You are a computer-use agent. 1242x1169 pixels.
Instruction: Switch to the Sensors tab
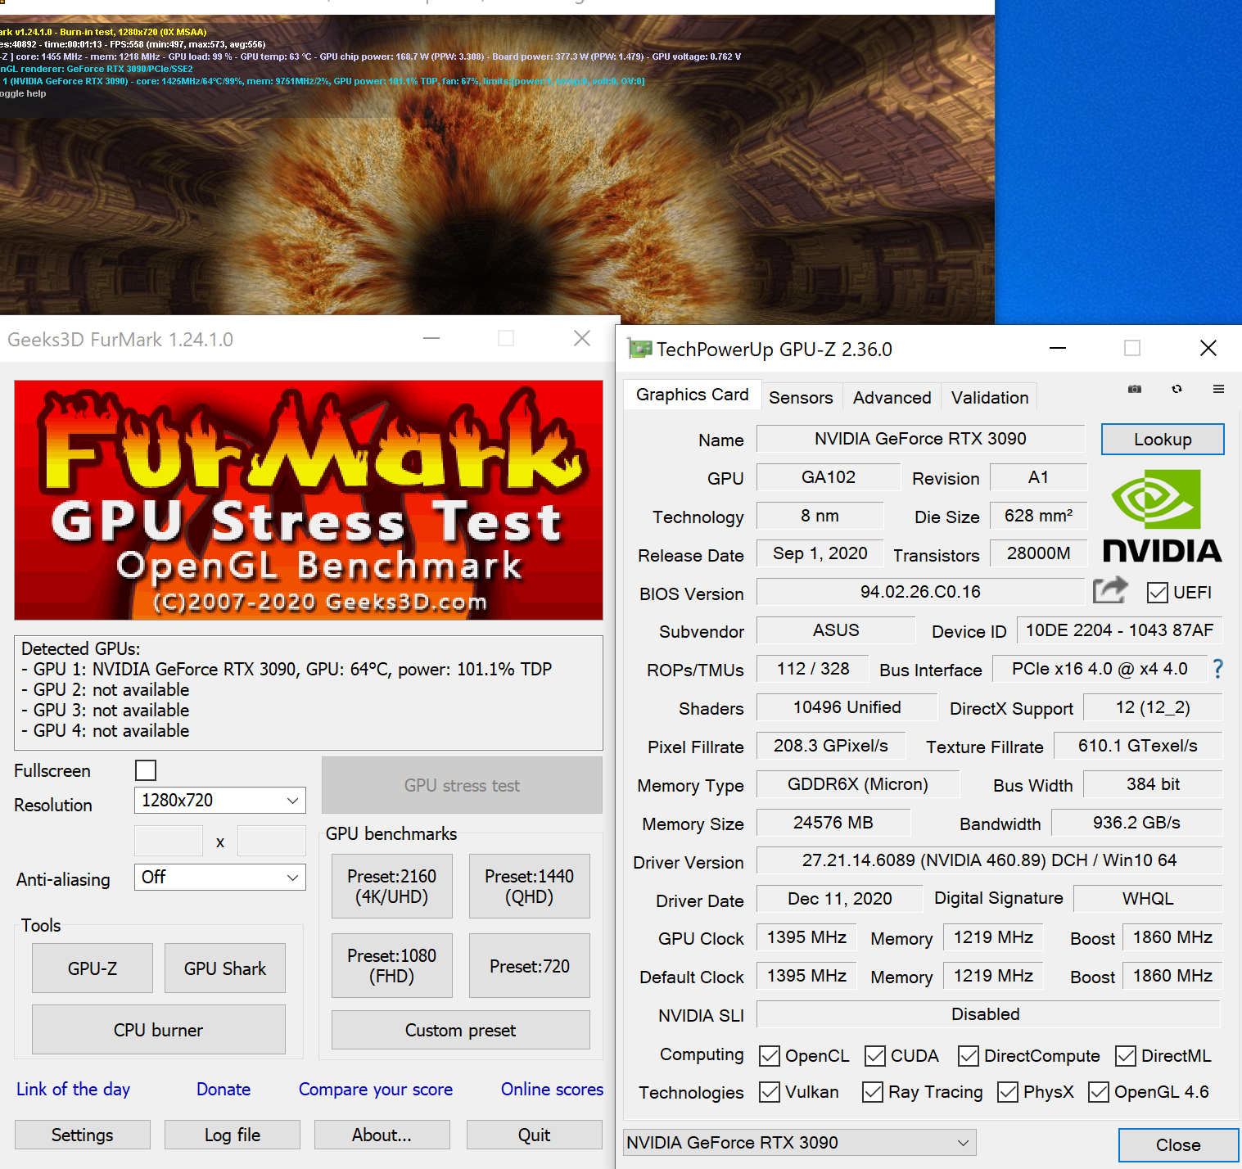pyautogui.click(x=801, y=397)
